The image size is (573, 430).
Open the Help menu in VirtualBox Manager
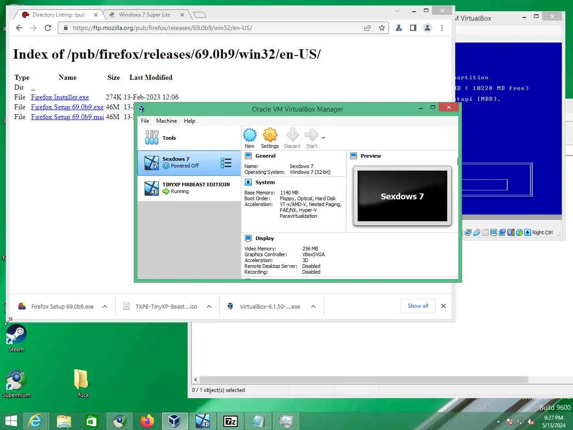coord(189,121)
